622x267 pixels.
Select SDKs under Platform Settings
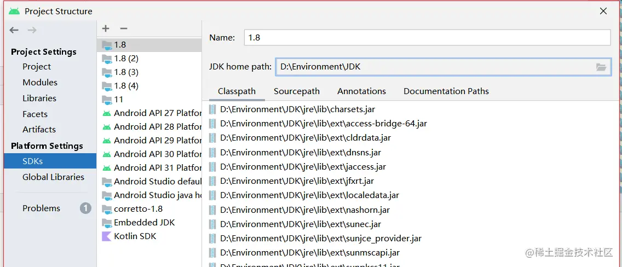50,161
